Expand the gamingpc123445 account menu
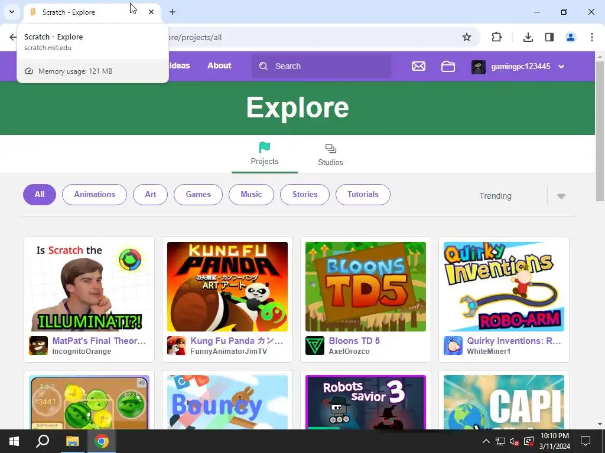This screenshot has height=453, width=605. coord(561,67)
